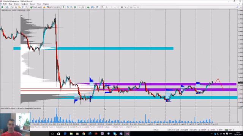Zoom out on the chart
Image resolution: width=243 pixels, height=136 pixels.
[x=71, y=7]
